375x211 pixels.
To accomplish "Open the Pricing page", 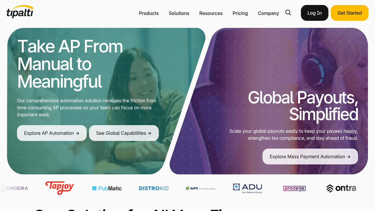I will (x=240, y=13).
